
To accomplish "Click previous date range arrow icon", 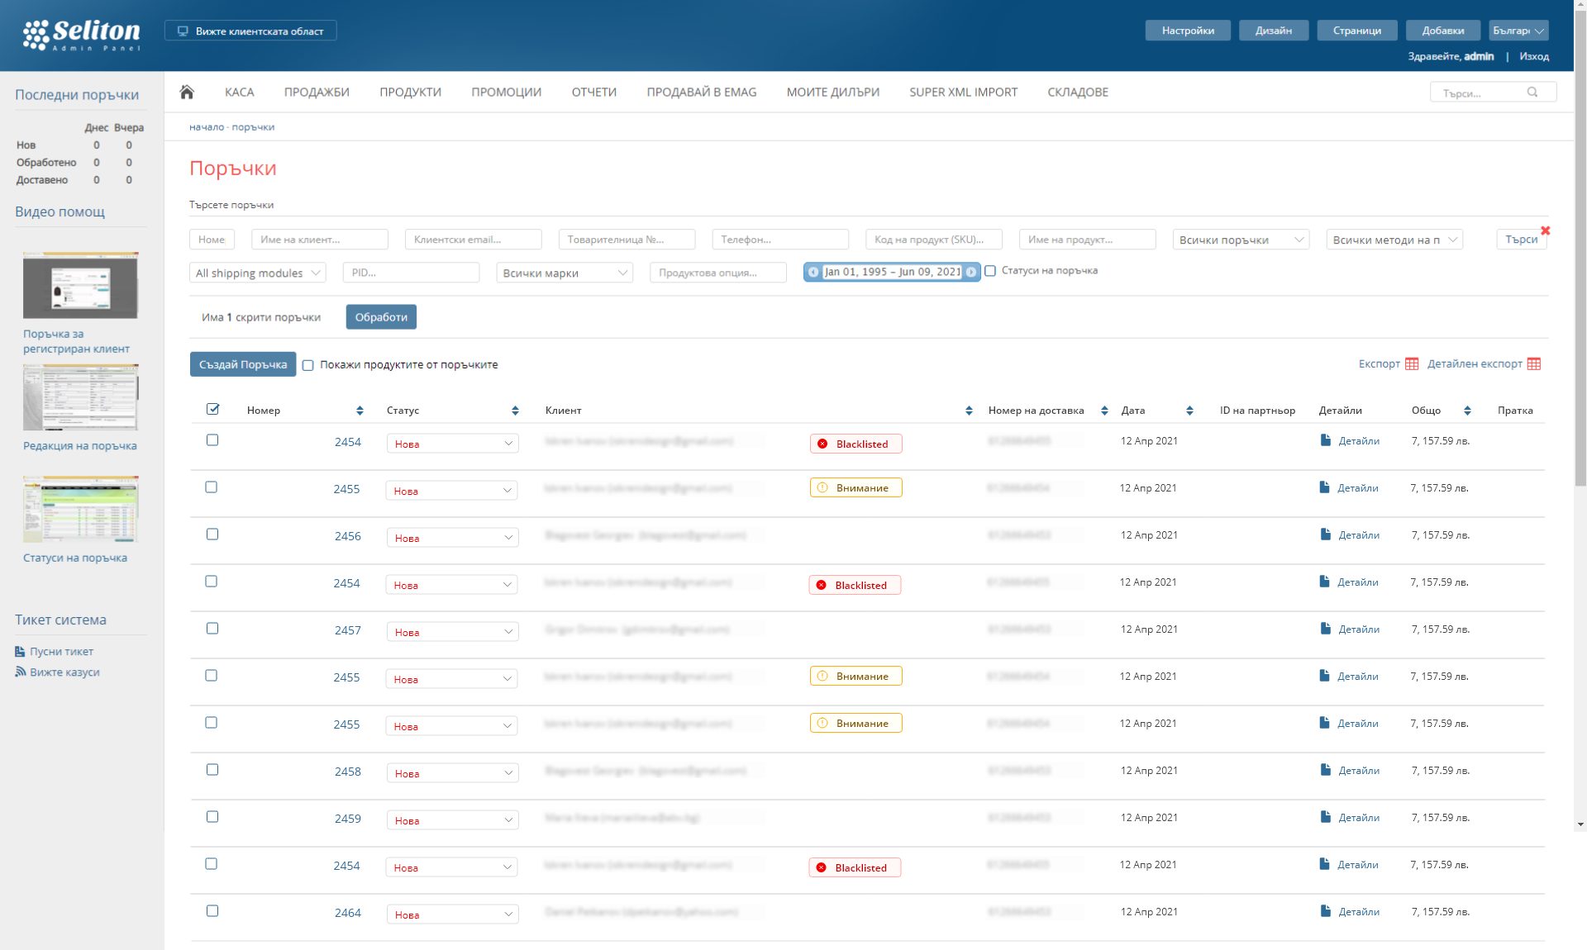I will pos(813,272).
